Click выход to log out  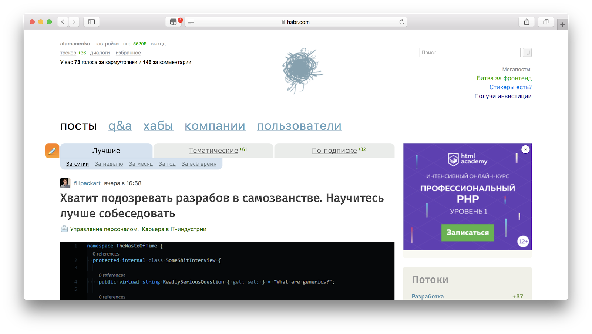158,44
